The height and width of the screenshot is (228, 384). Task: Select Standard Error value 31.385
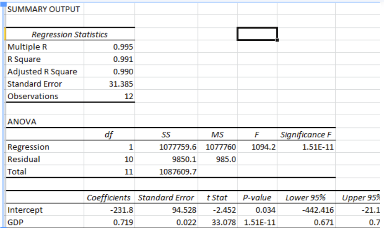pos(109,84)
